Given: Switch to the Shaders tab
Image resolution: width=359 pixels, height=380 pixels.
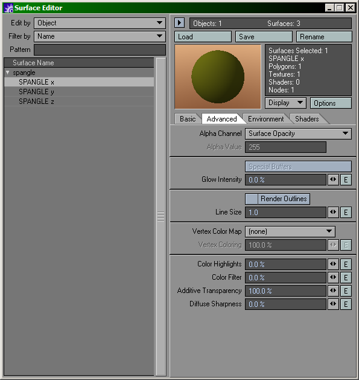Looking at the screenshot, I should click(x=307, y=119).
